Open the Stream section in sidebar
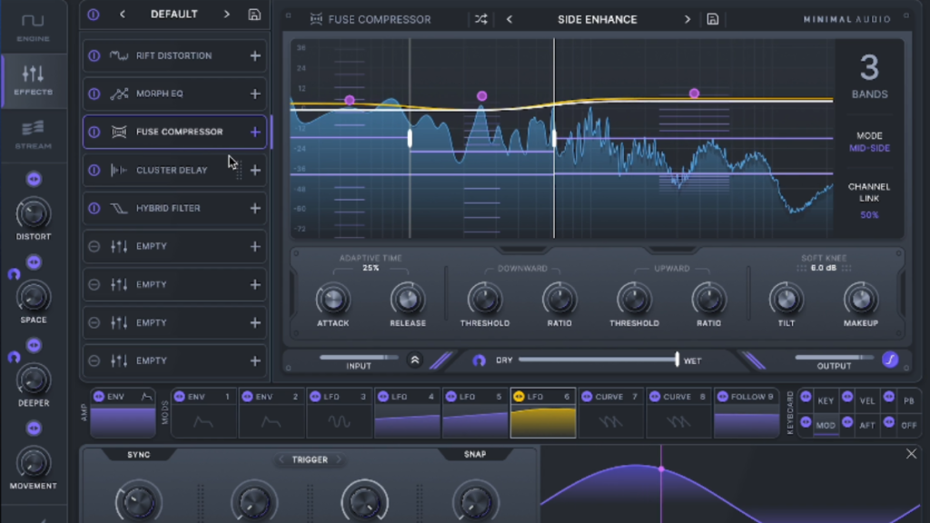930x523 pixels. [x=34, y=134]
